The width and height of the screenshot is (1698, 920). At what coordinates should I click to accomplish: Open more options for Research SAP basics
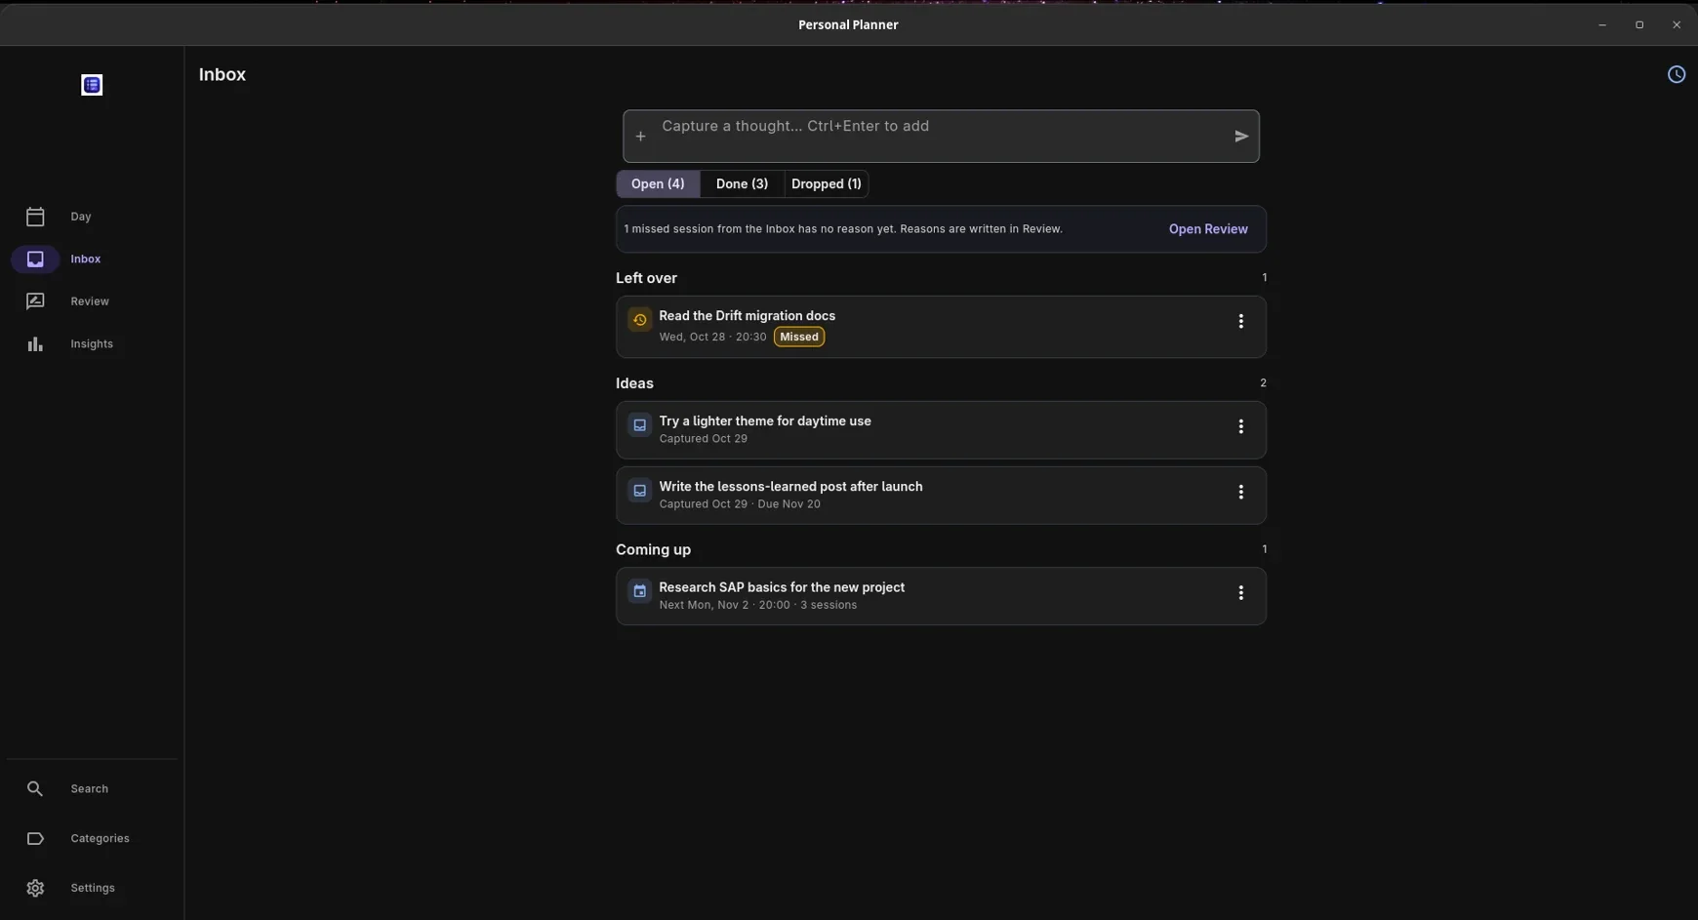[1240, 592]
